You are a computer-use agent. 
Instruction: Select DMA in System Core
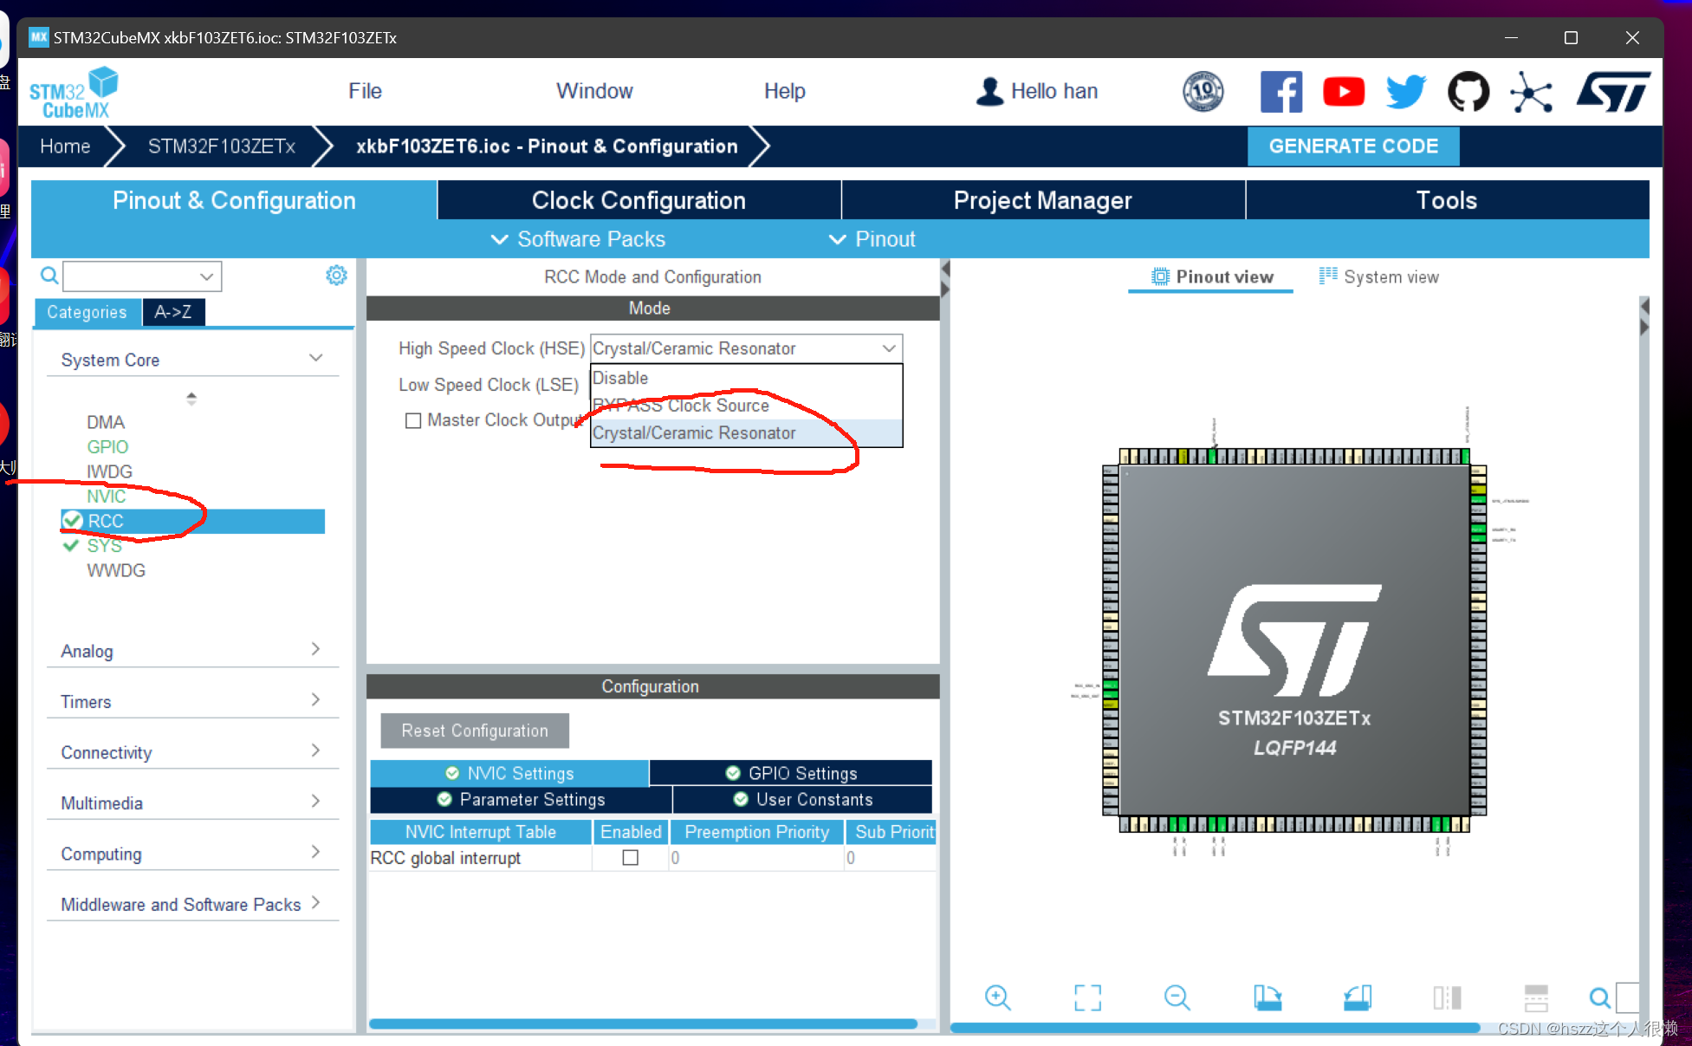106,422
